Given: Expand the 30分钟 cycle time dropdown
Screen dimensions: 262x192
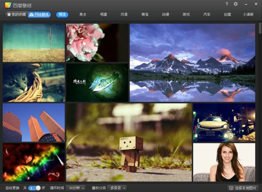Looking at the screenshot, I should pyautogui.click(x=75, y=188).
